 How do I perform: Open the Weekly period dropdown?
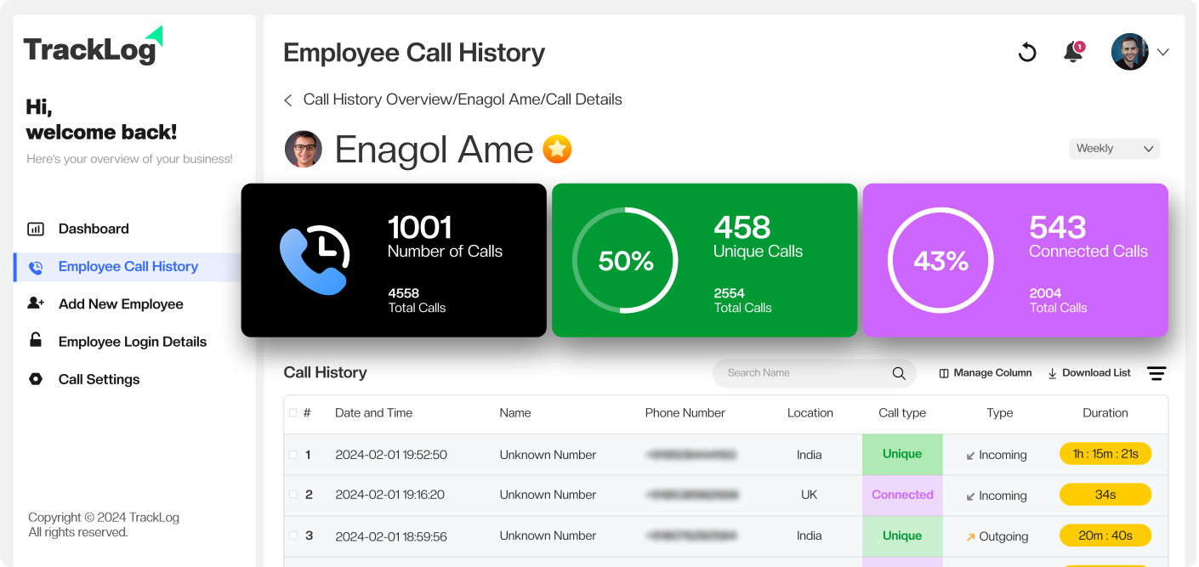point(1114,149)
